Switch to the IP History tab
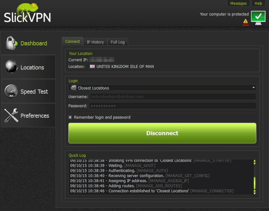269x211 pixels. pos(95,42)
